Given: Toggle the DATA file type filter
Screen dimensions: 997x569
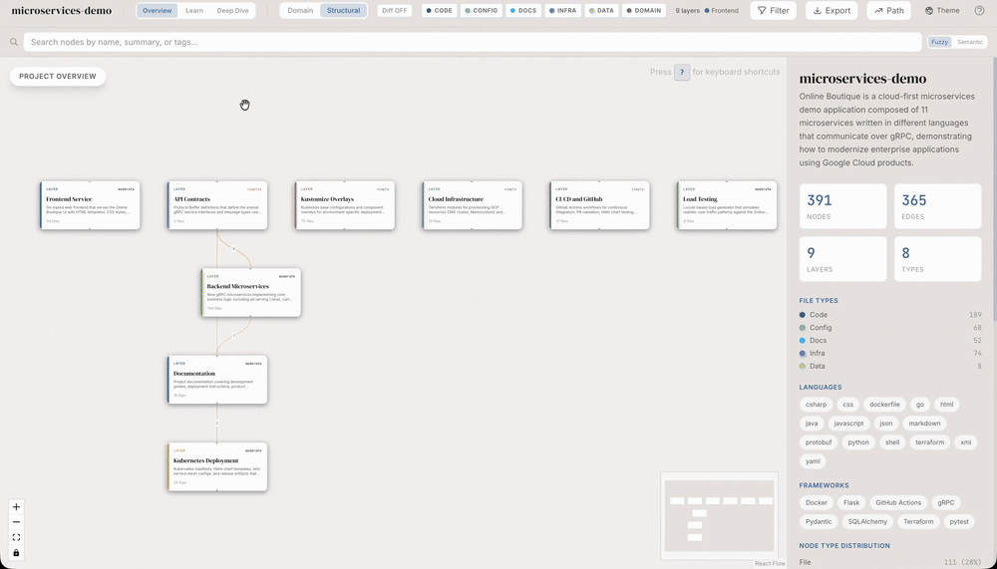Looking at the screenshot, I should (x=601, y=10).
